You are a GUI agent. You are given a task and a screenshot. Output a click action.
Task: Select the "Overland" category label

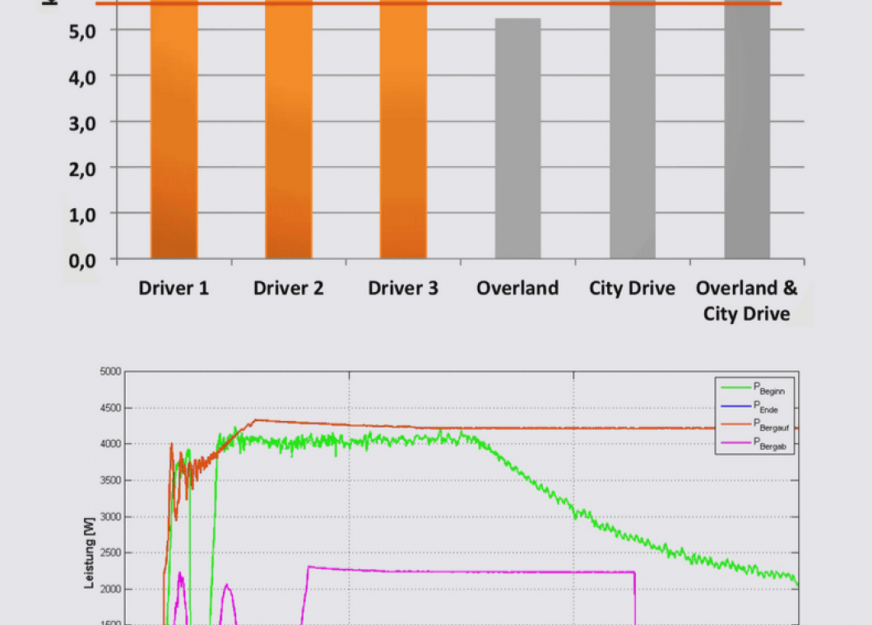click(517, 288)
